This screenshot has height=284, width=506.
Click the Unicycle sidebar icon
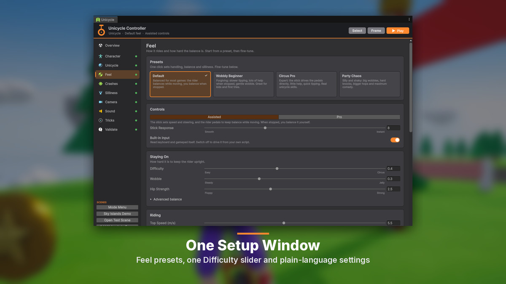point(100,66)
